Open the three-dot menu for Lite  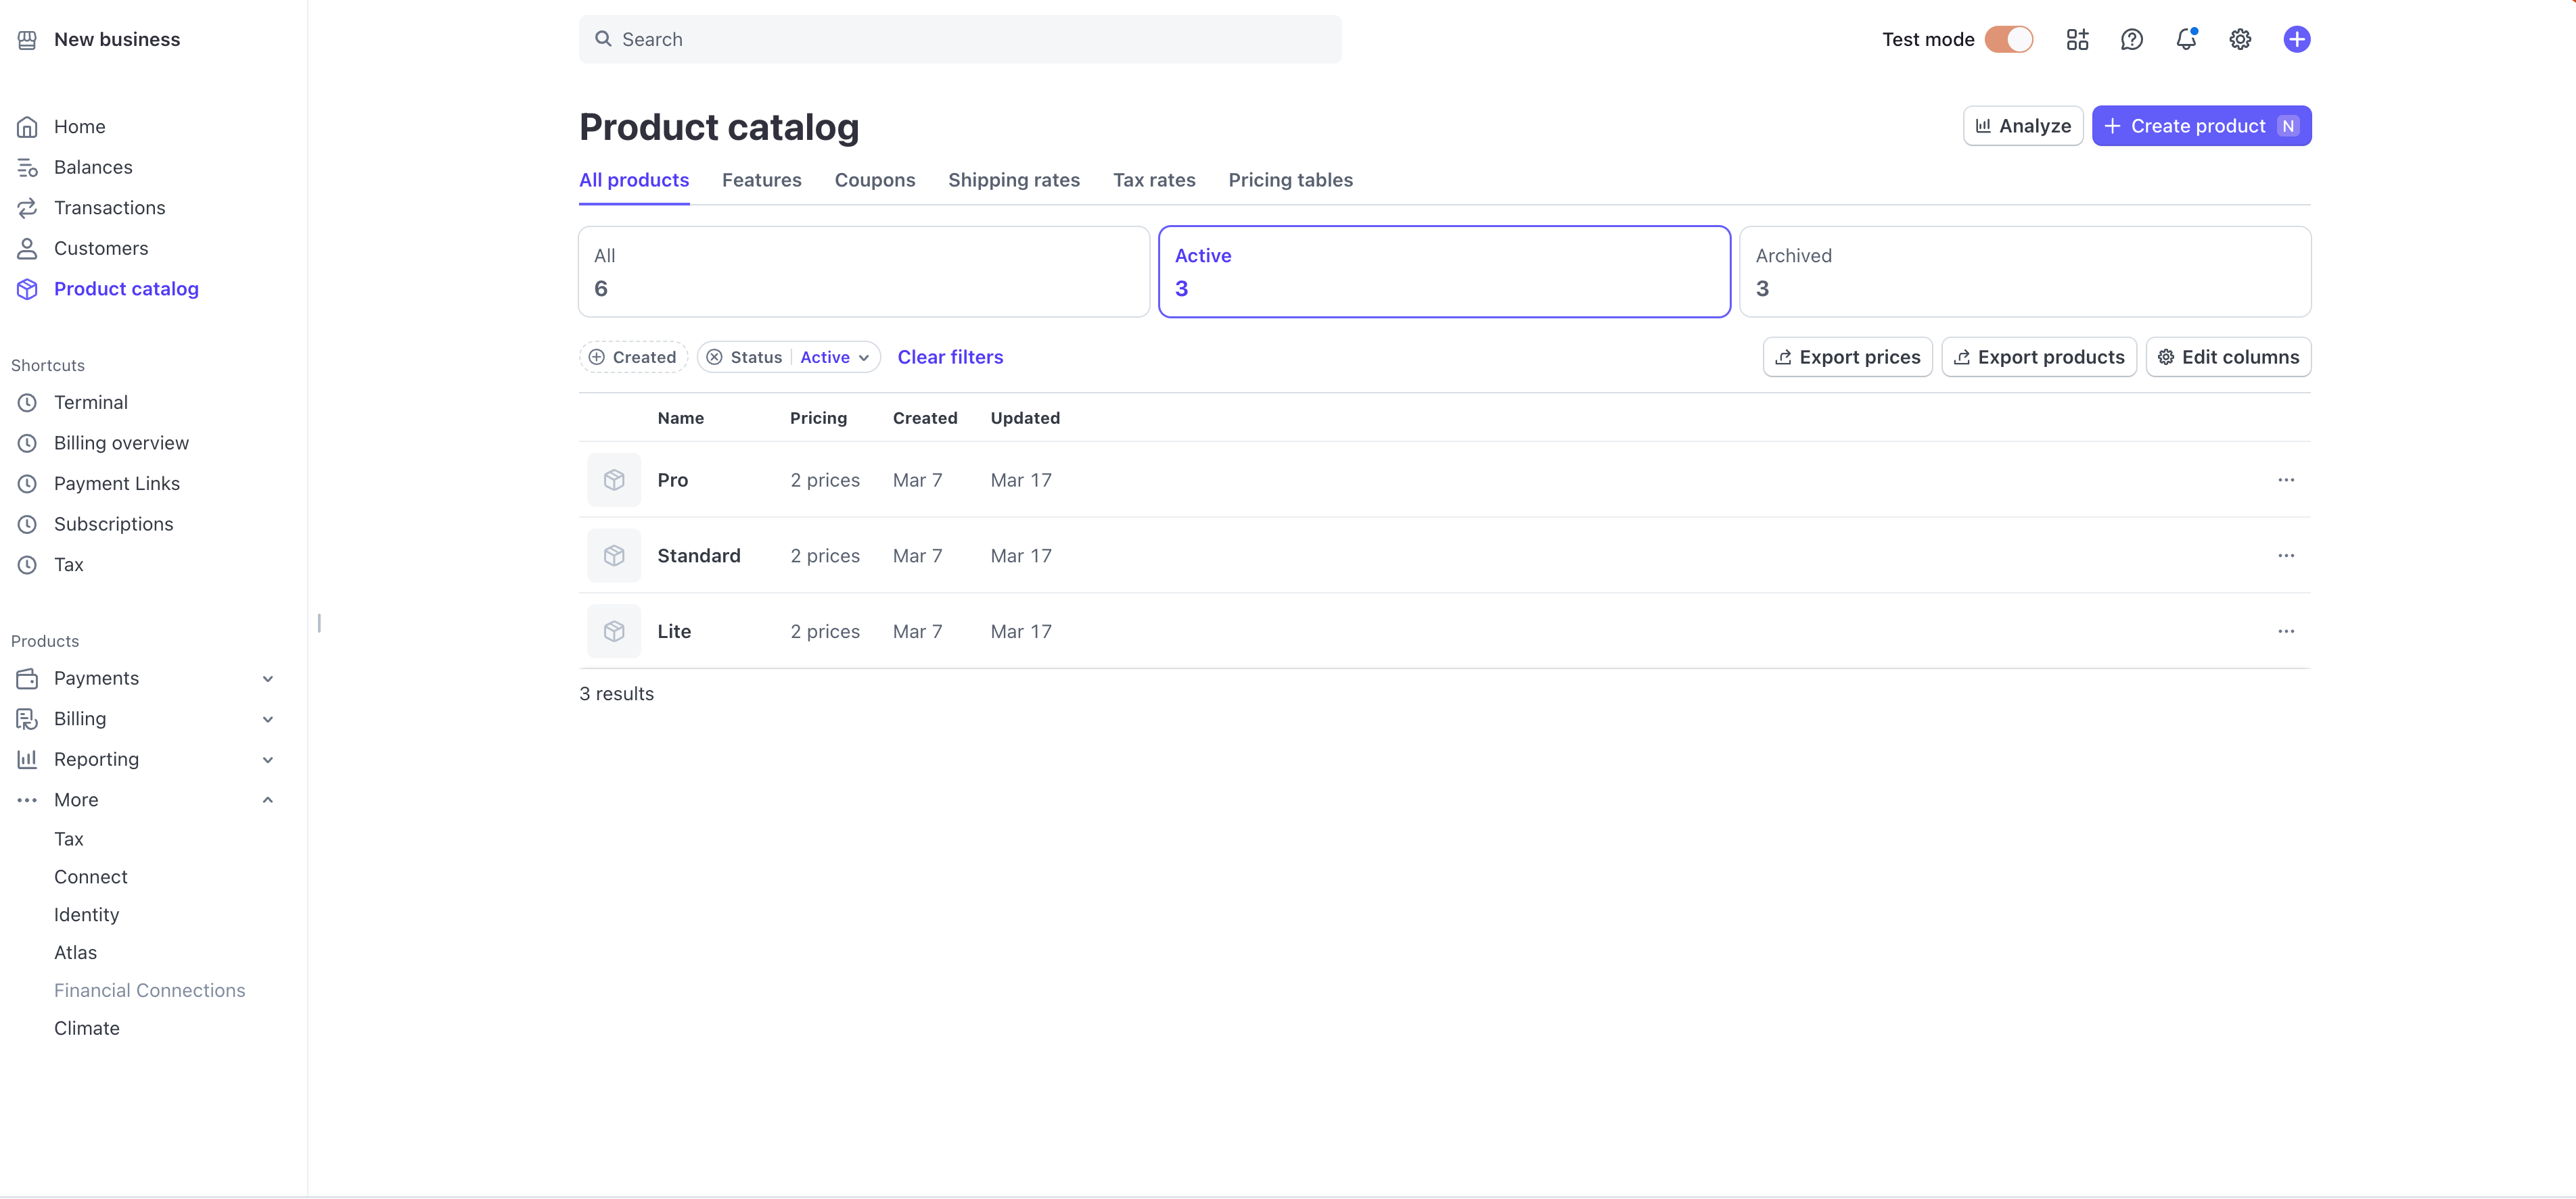2286,631
